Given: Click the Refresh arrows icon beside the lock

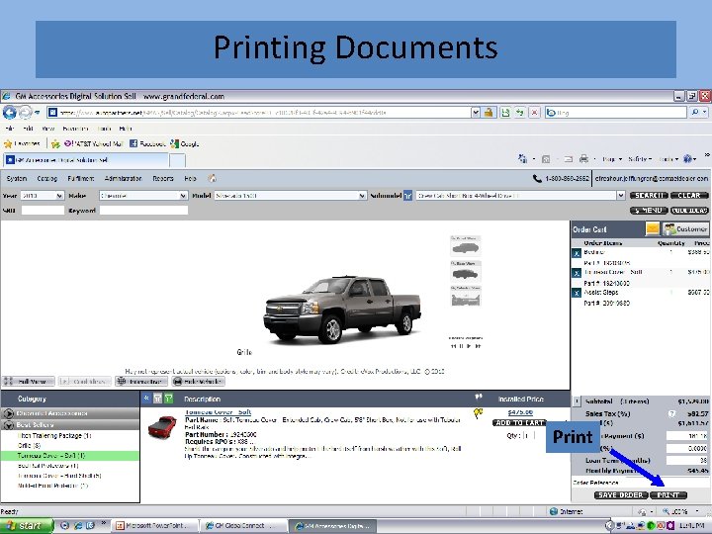Looking at the screenshot, I should [x=519, y=112].
